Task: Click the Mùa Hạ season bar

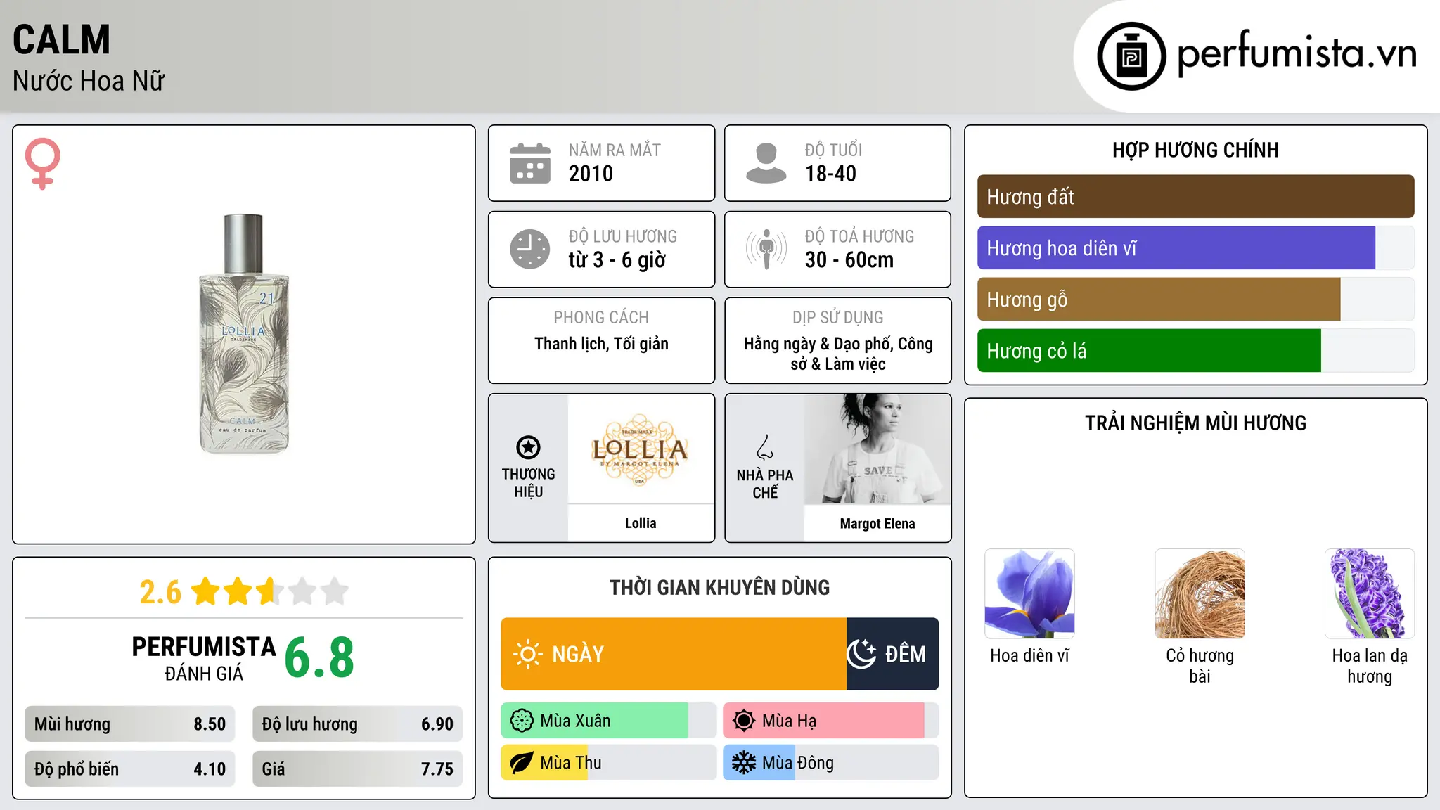Action: click(x=830, y=721)
